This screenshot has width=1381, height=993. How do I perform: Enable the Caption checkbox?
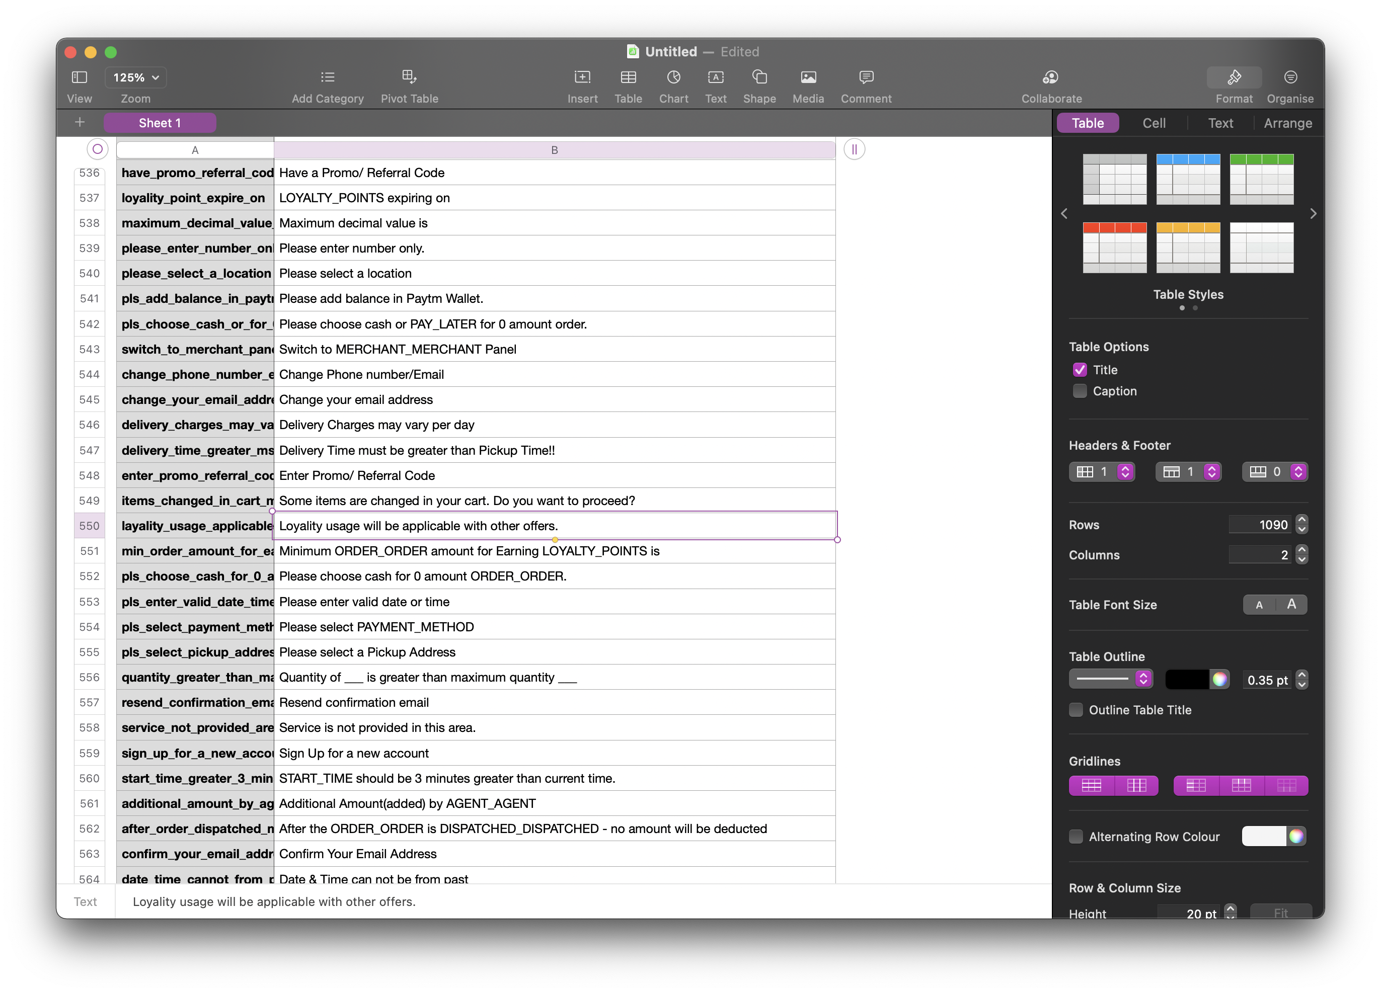pyautogui.click(x=1080, y=391)
